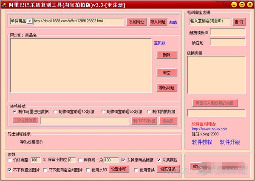Click the 库存统一为 quantity field

point(111,160)
